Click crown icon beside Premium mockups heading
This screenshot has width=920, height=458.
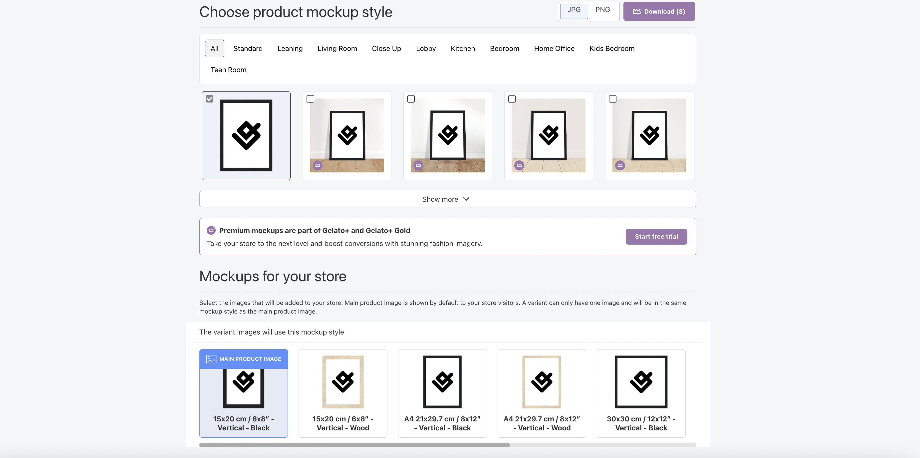click(x=211, y=230)
